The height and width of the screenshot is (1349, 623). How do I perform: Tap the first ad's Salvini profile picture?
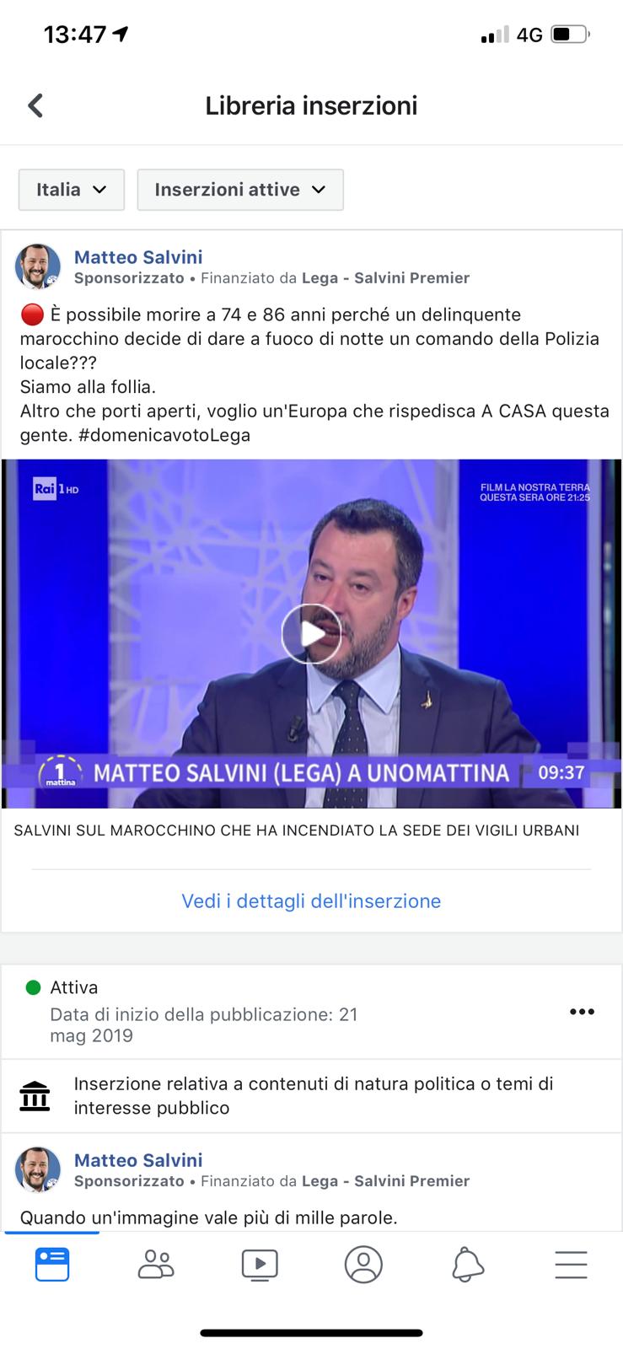38,266
